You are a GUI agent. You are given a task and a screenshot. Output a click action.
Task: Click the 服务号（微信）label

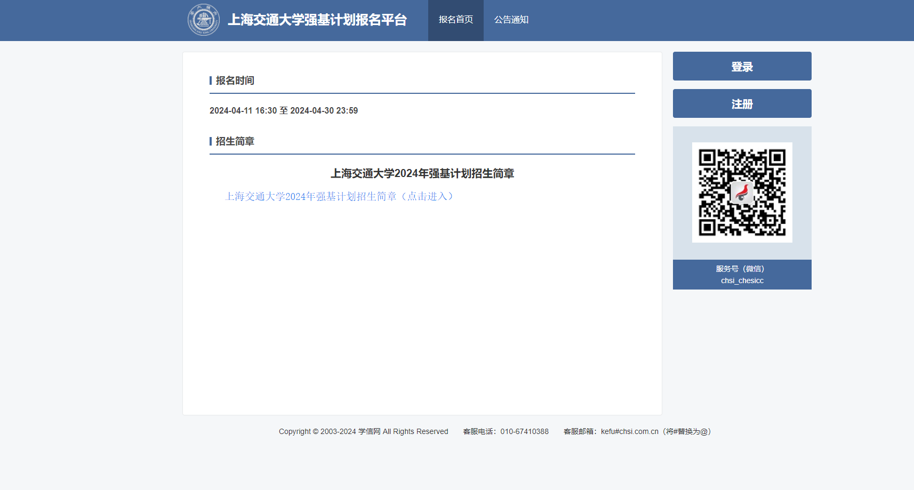click(x=742, y=269)
